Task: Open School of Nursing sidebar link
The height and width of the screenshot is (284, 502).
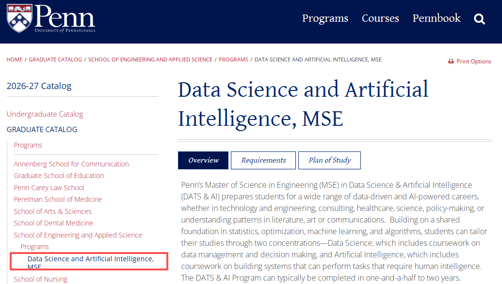Action: click(40, 279)
